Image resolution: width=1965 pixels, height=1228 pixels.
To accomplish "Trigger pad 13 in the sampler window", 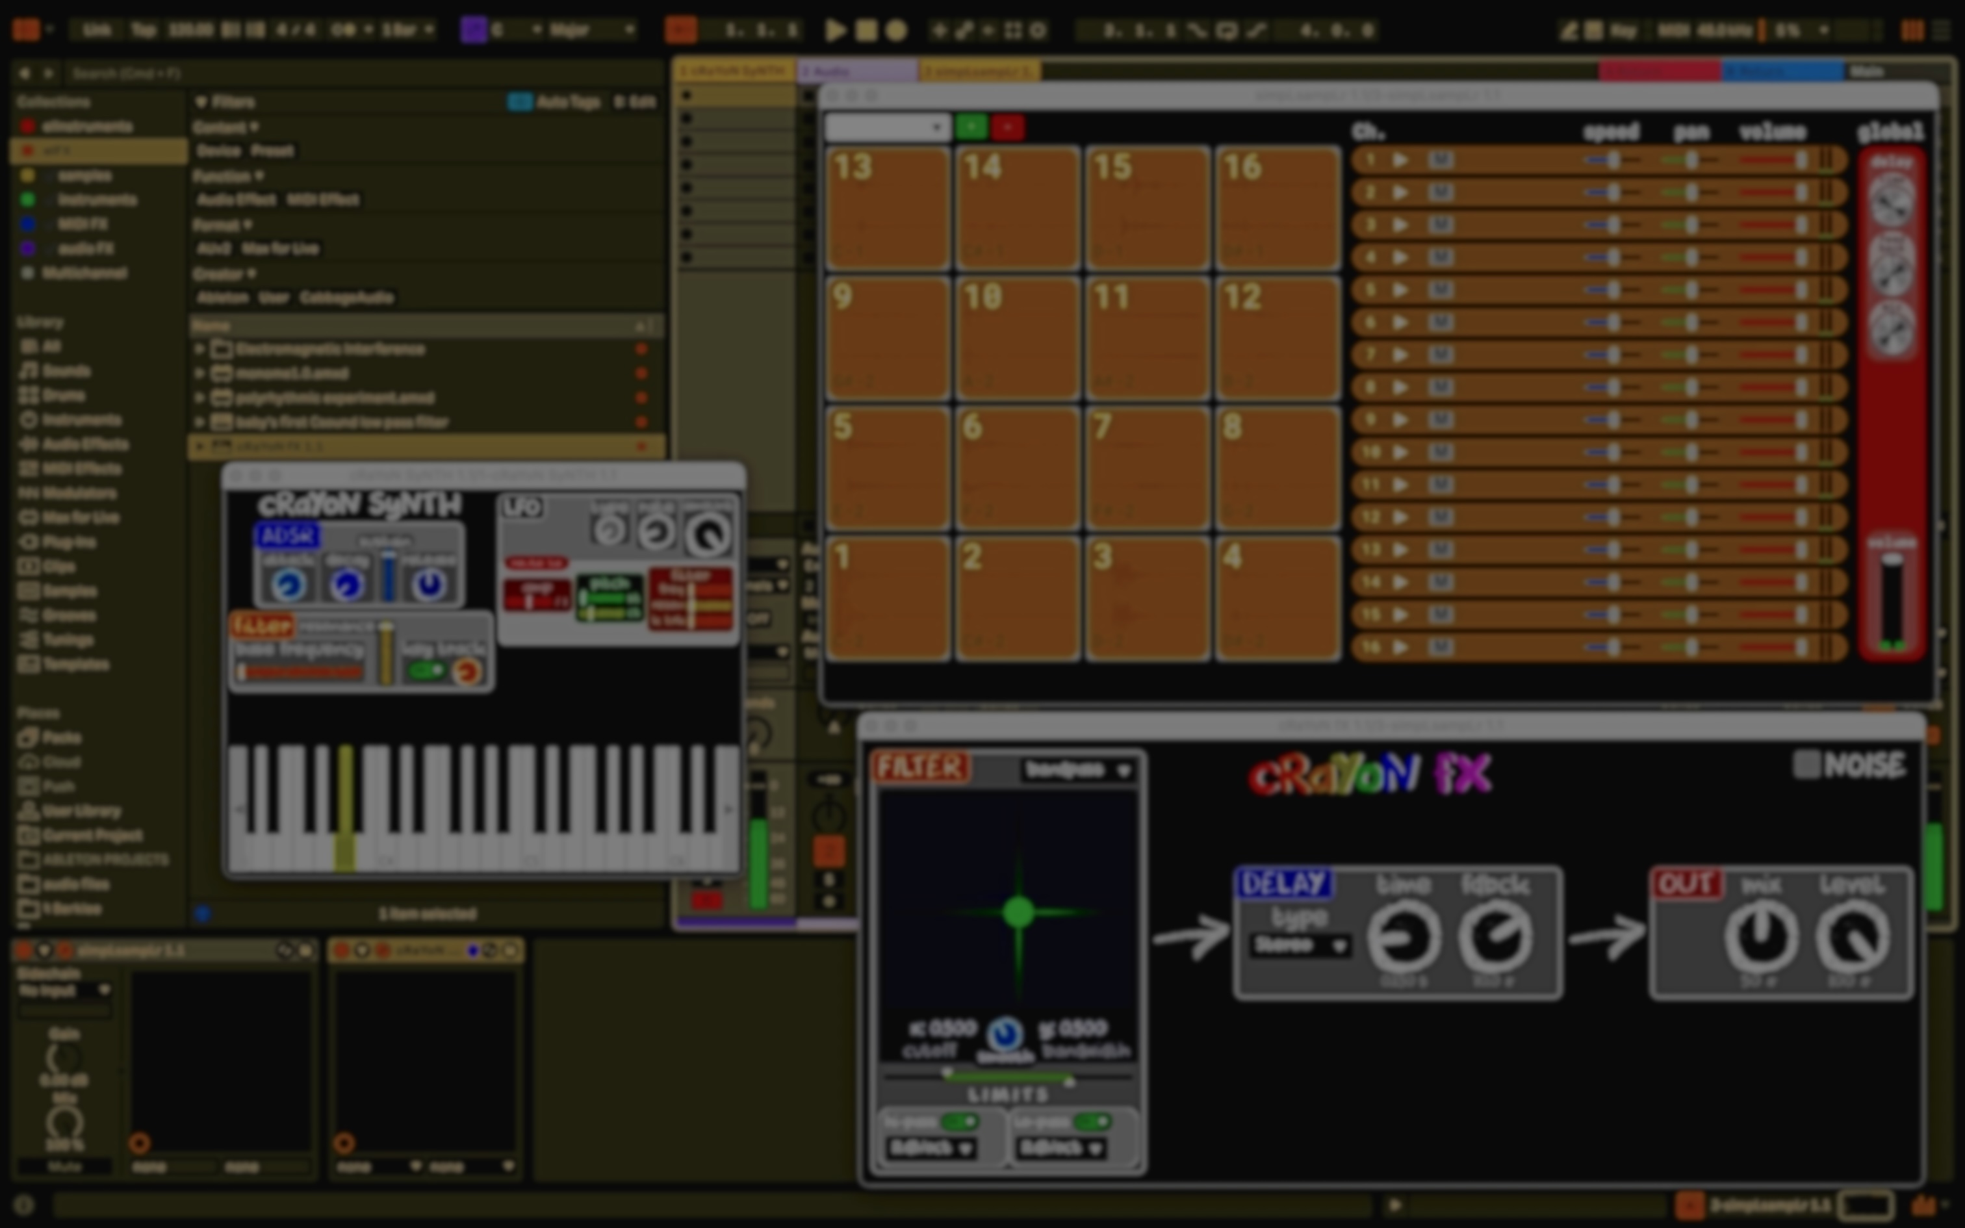I will pos(888,208).
